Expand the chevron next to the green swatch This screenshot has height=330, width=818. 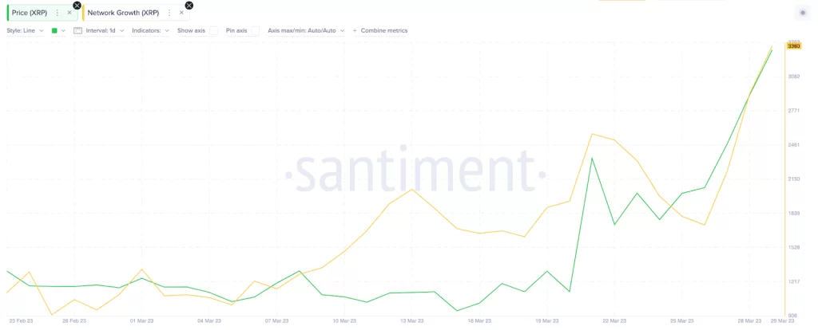pos(63,31)
